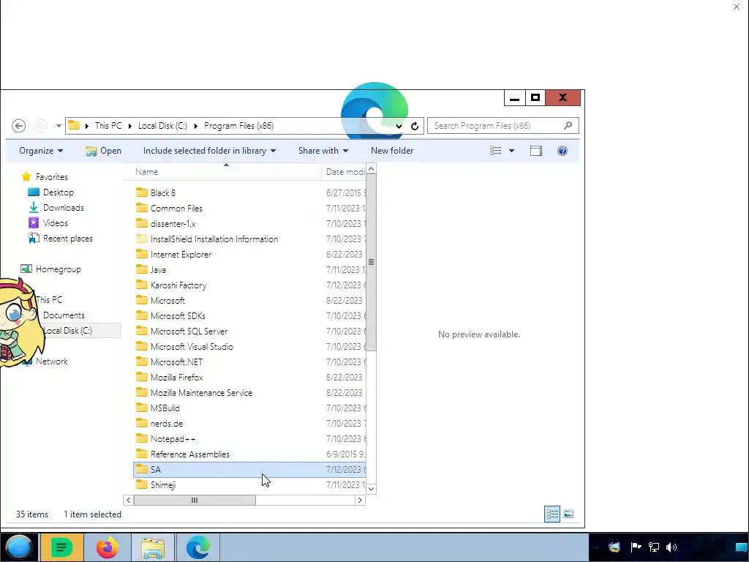
Task: Select the Shimeji folder
Action: (249, 484)
